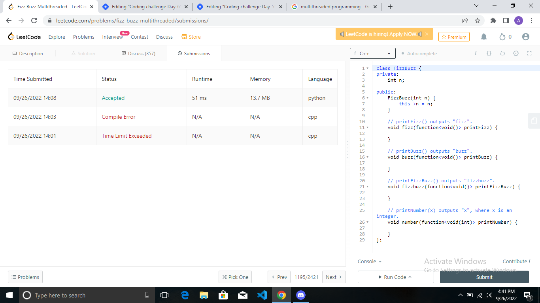540x303 pixels.
Task: Open the Problems list button at bottom
Action: (x=25, y=277)
